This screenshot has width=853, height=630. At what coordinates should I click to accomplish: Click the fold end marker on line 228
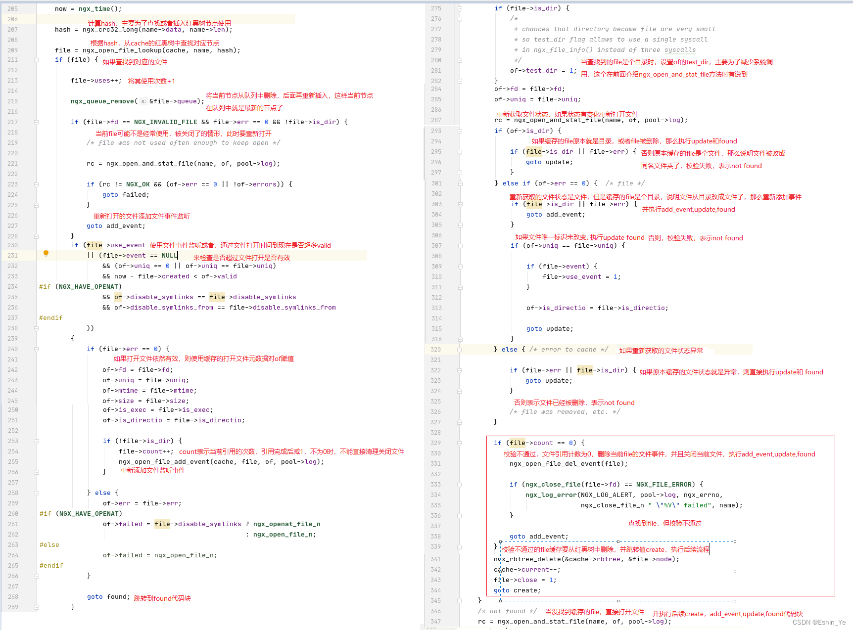(x=36, y=236)
